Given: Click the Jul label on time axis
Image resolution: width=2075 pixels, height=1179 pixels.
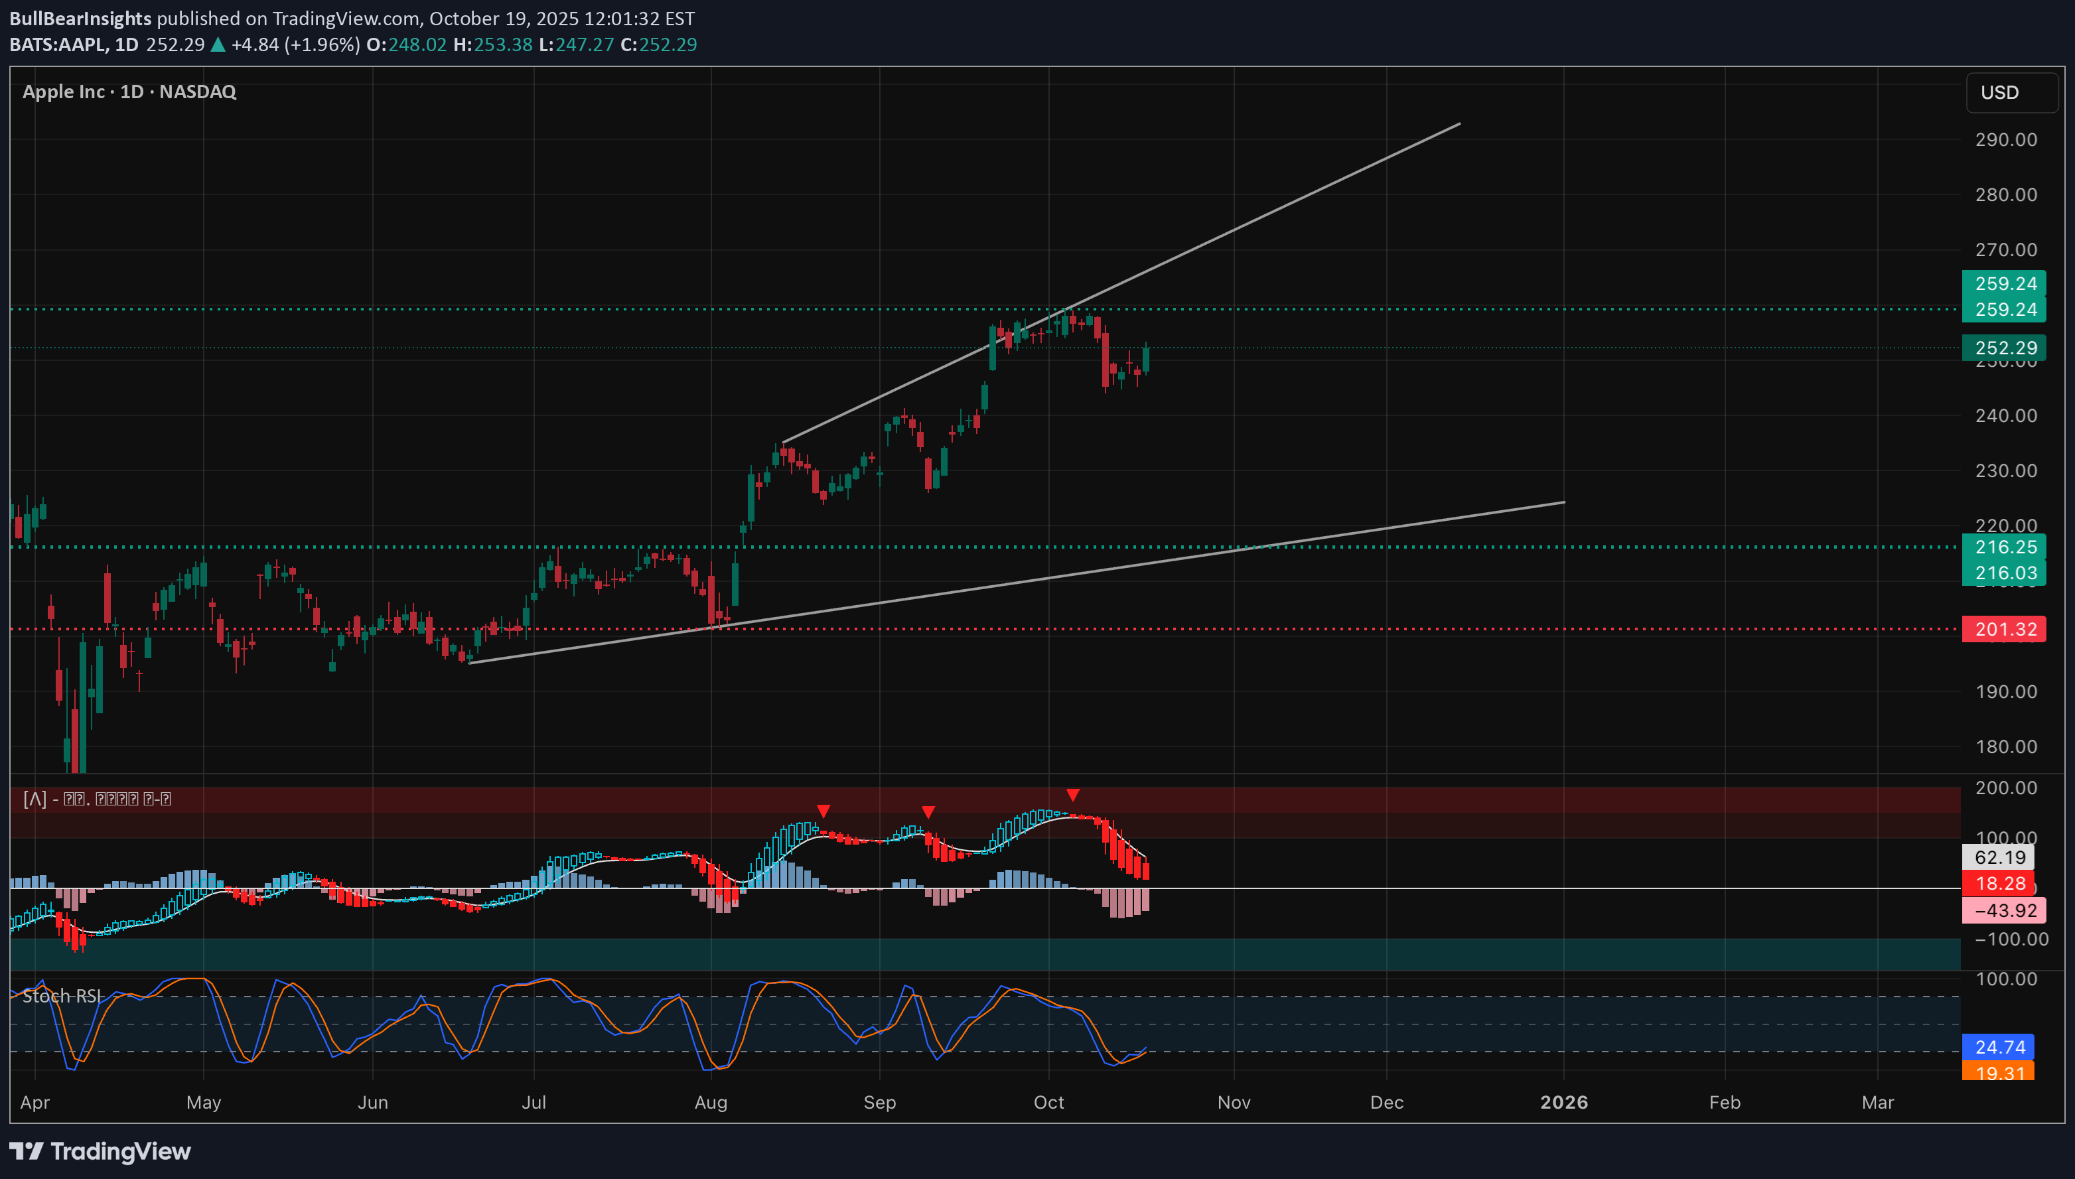Looking at the screenshot, I should 534,1102.
